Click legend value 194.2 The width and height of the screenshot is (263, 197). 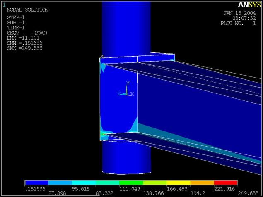point(198,193)
